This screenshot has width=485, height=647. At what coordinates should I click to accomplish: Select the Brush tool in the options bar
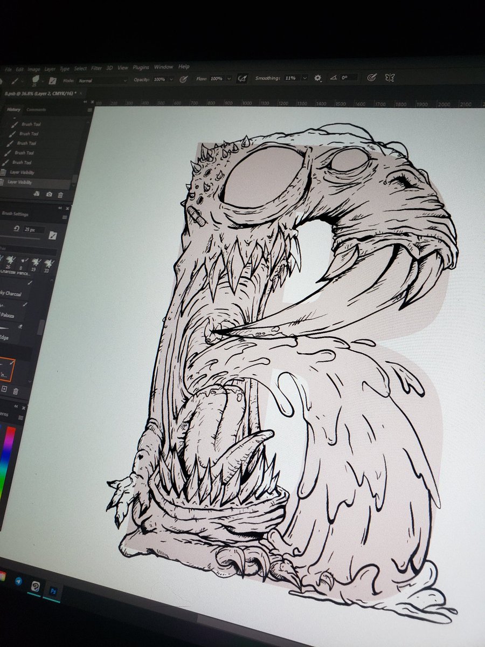15,80
